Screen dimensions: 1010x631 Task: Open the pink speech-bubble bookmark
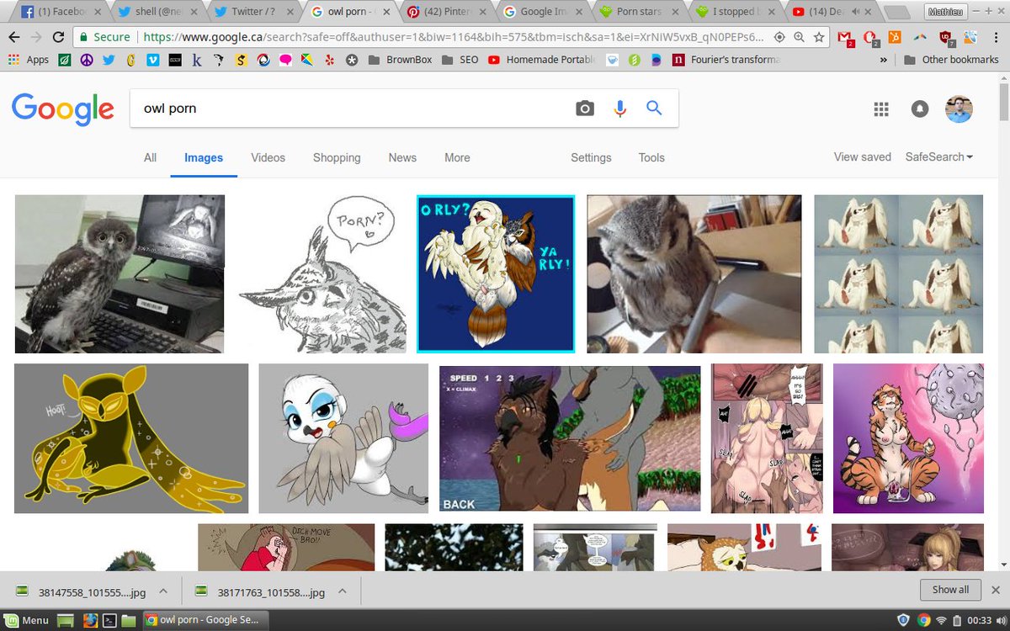pyautogui.click(x=284, y=60)
